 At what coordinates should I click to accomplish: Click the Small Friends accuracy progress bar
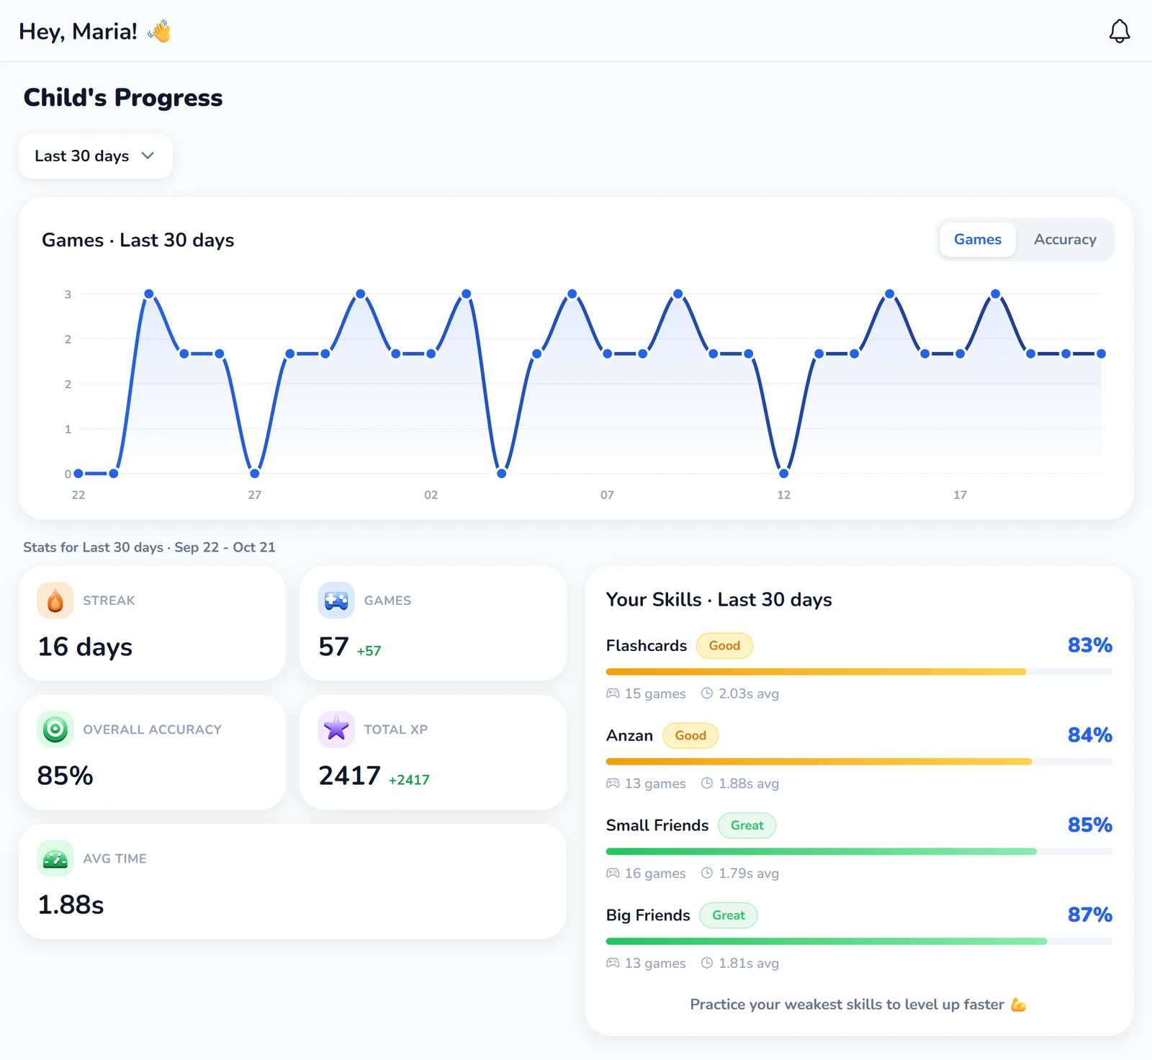[859, 851]
